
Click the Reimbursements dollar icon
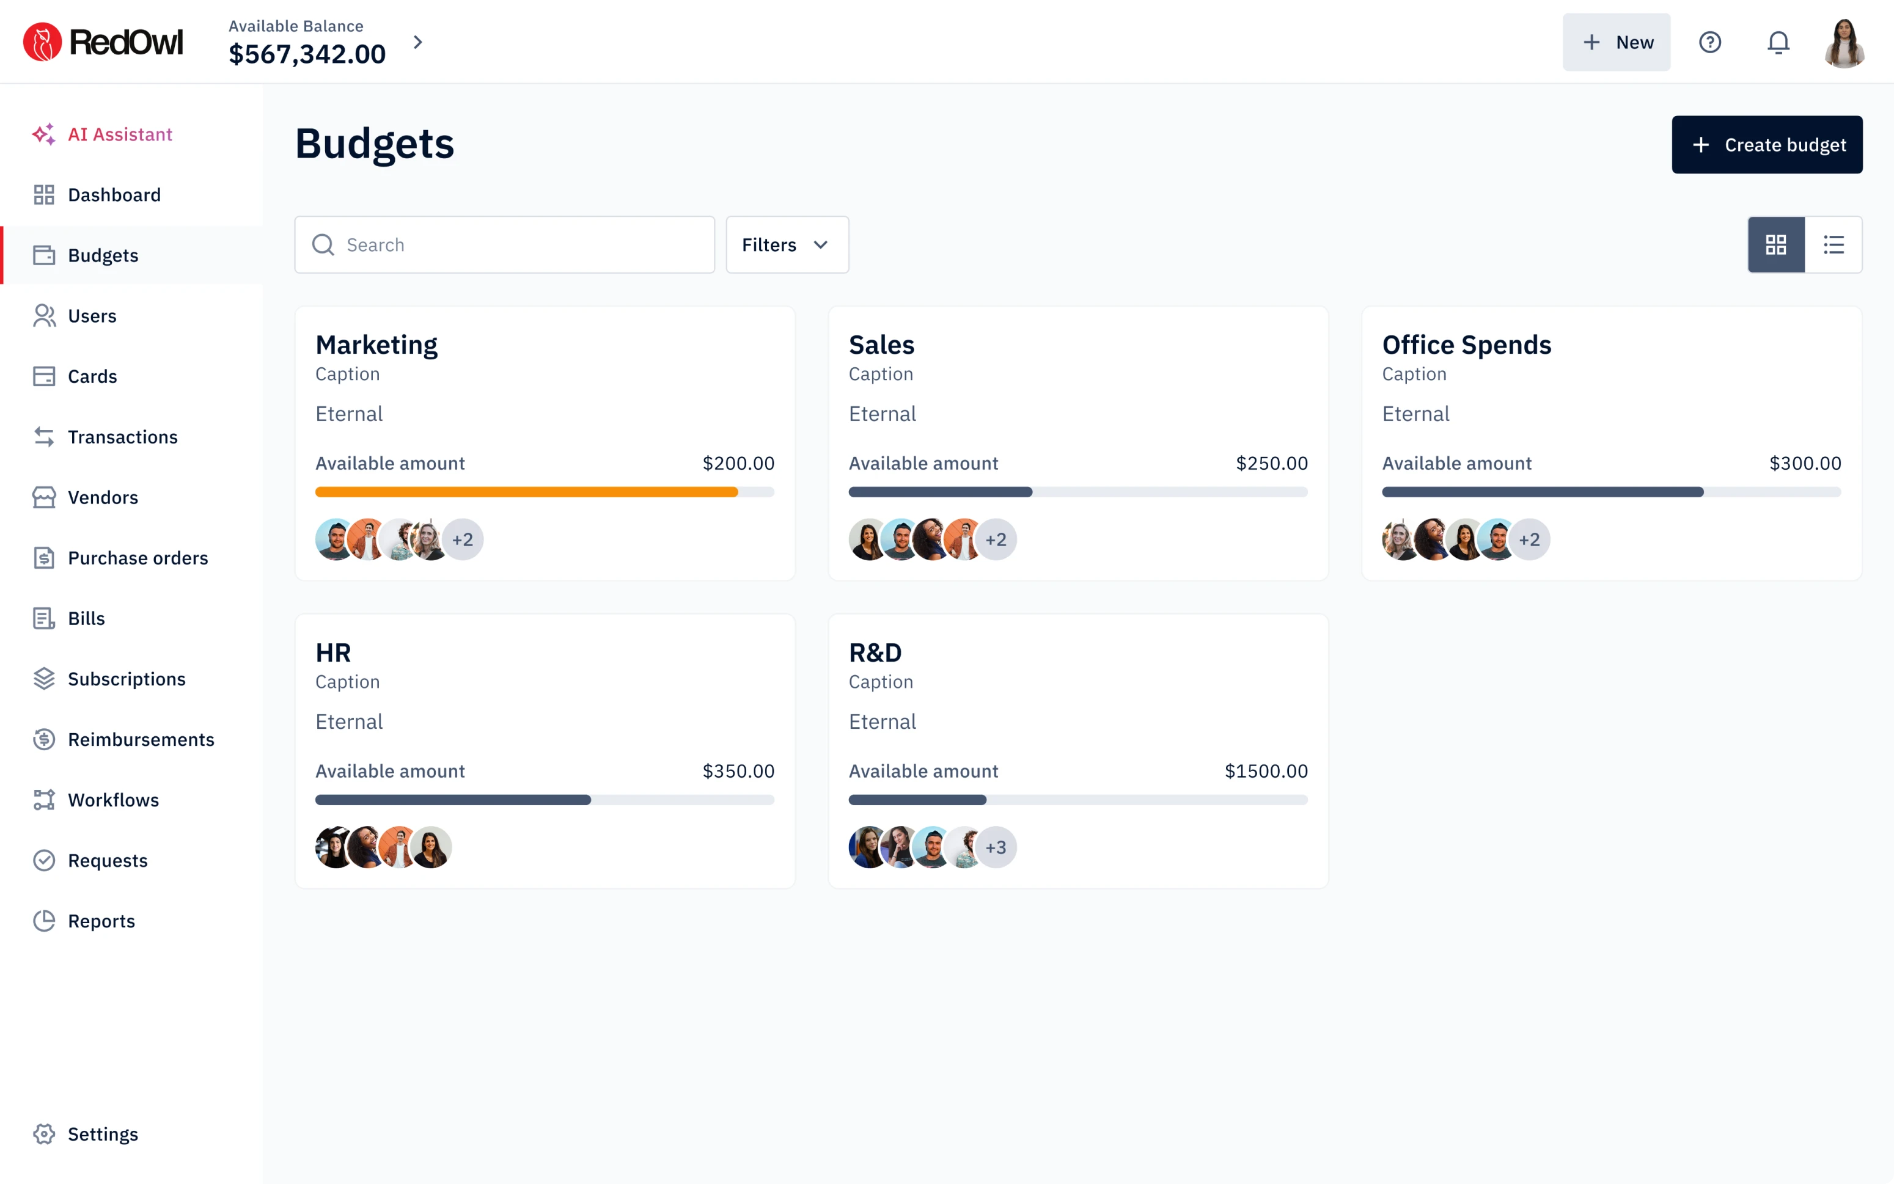pyautogui.click(x=44, y=739)
